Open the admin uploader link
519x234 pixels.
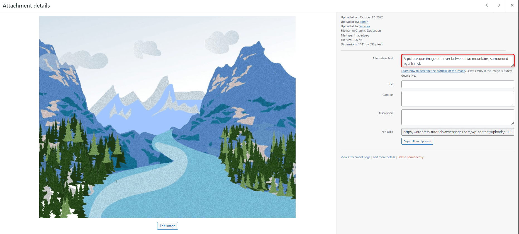coord(364,22)
